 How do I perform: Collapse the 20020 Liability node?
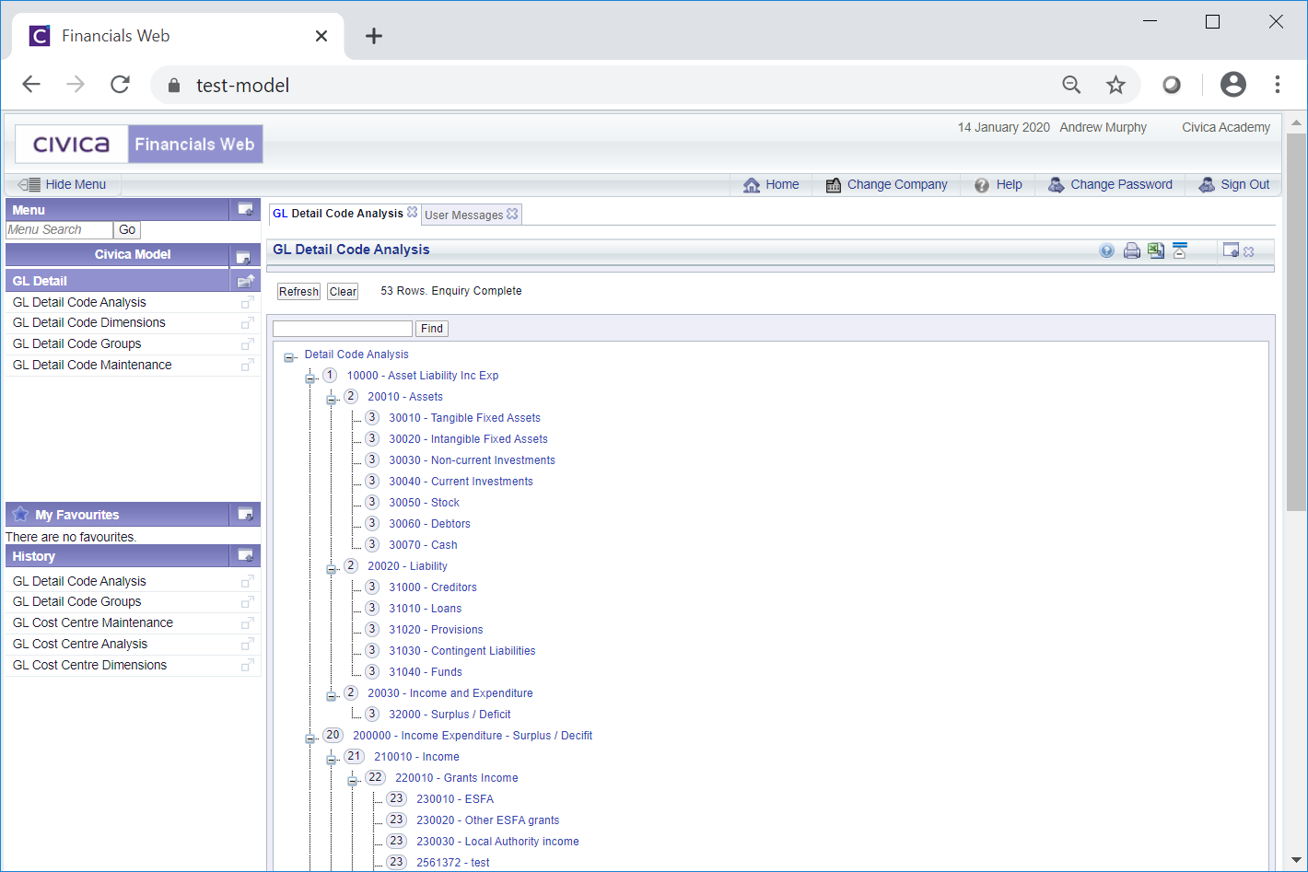[x=332, y=569]
